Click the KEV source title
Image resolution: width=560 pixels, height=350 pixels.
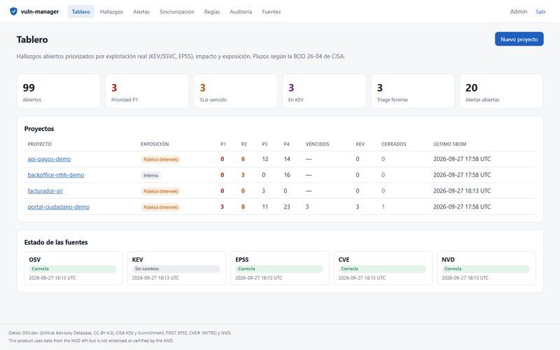(x=137, y=260)
